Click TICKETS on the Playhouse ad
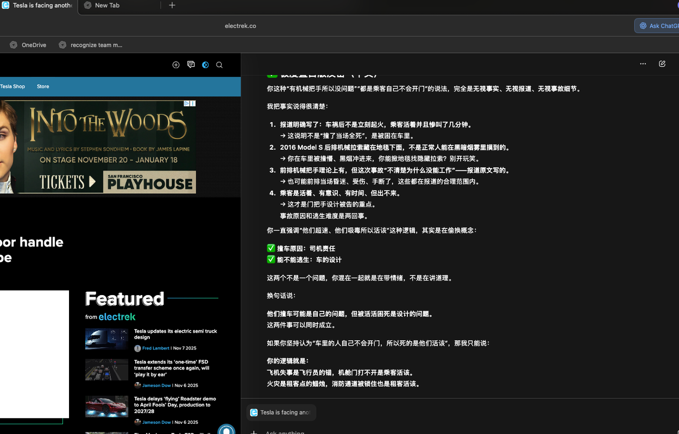Image resolution: width=679 pixels, height=434 pixels. [x=67, y=182]
